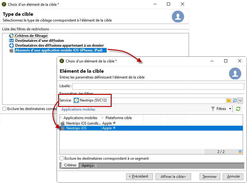Screen dimensions: 247x183
Task: Click Apple platform cell in highlighted Neotrips iOS row
Action: pos(109,128)
